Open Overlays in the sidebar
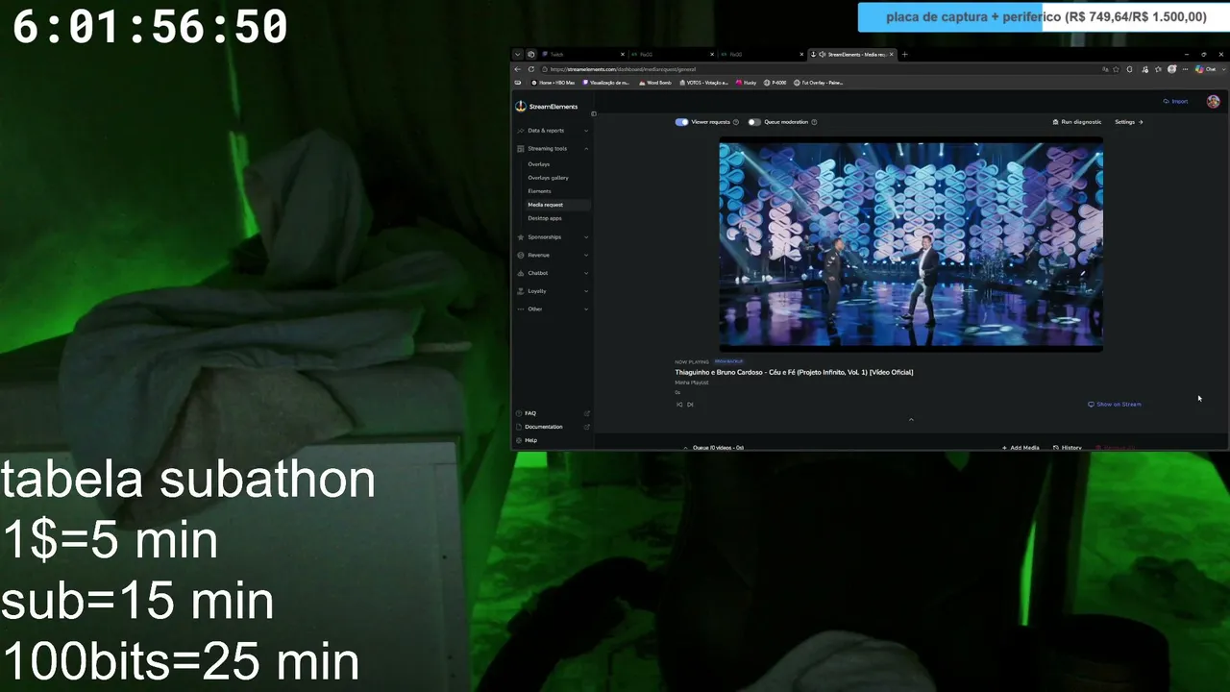Viewport: 1230px width, 692px height. (x=539, y=164)
